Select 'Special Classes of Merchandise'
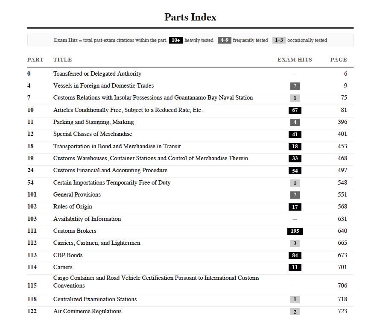 pyautogui.click(x=93, y=134)
